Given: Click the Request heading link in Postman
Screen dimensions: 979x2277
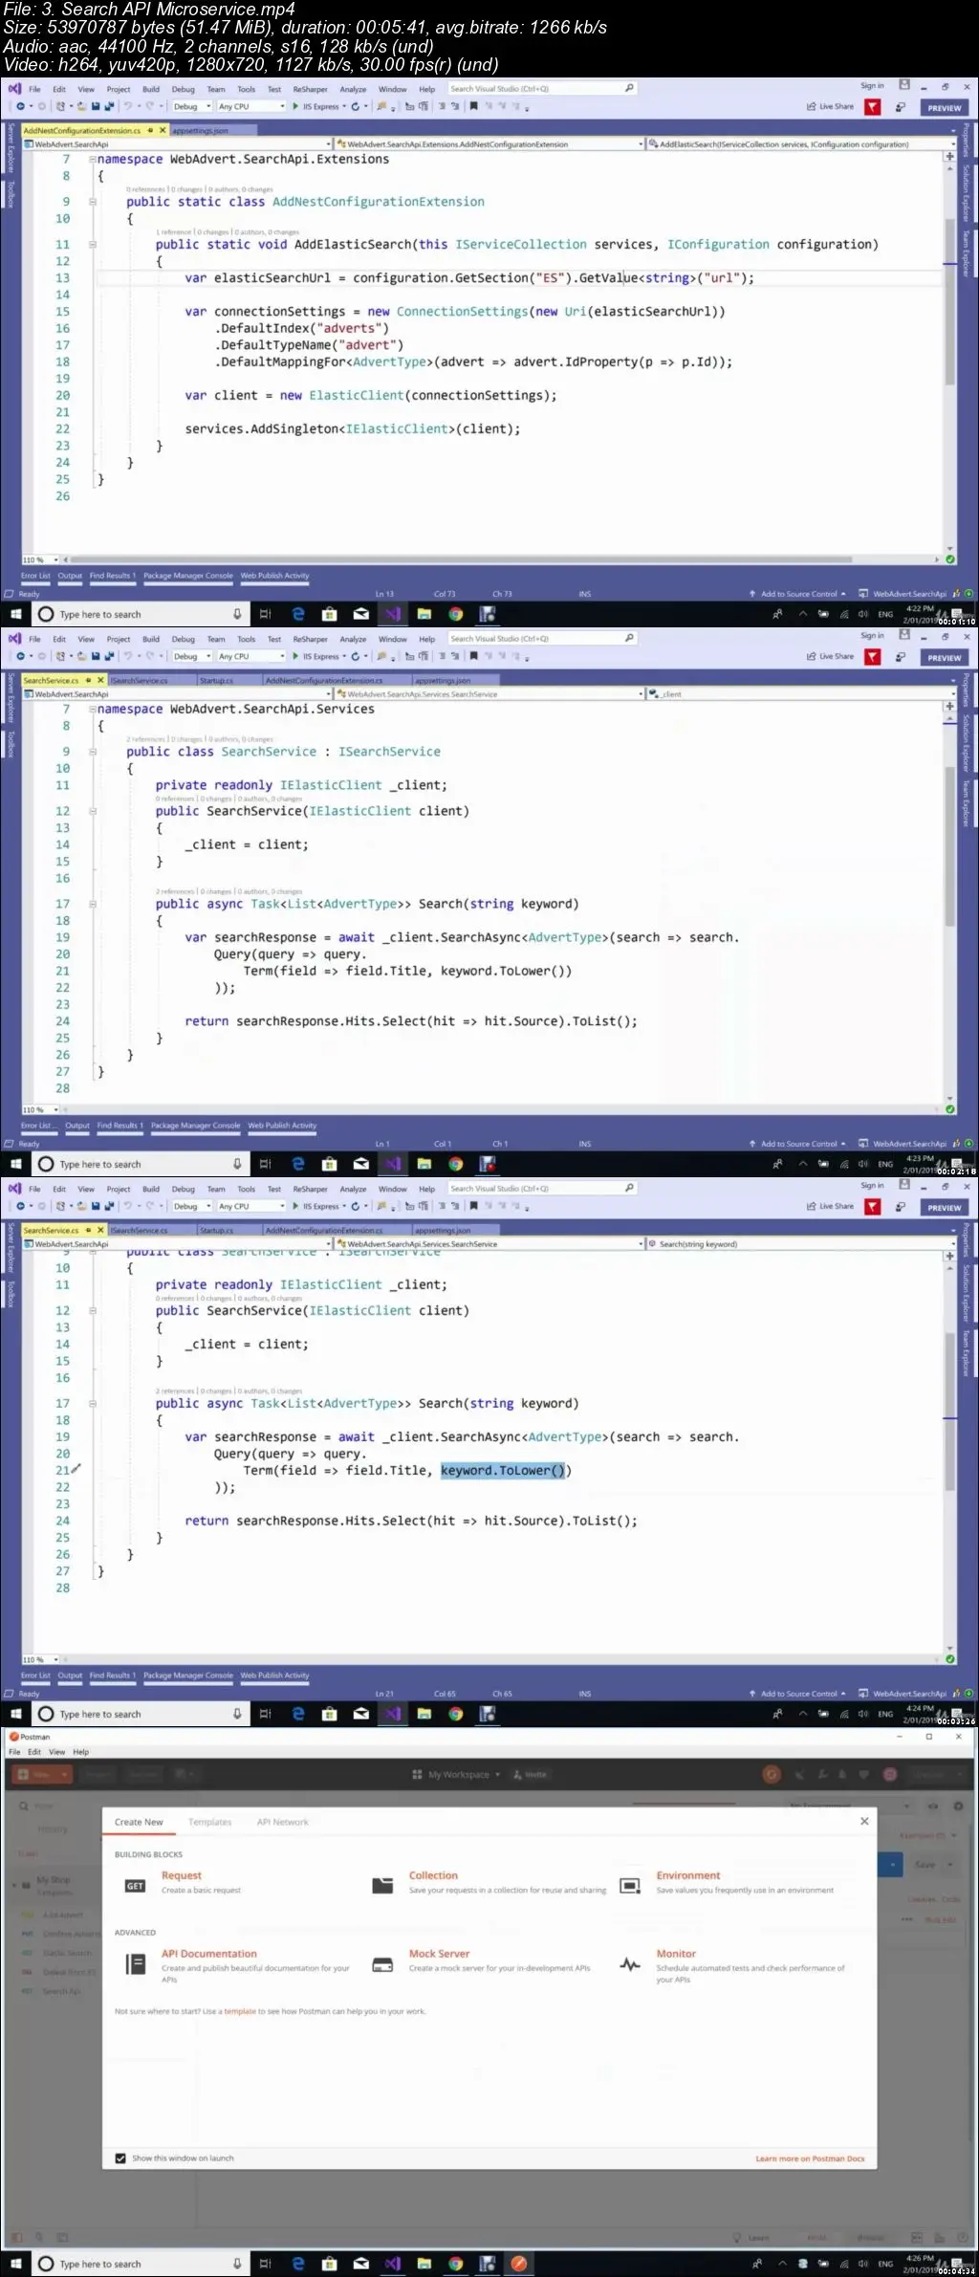Looking at the screenshot, I should pos(182,1875).
